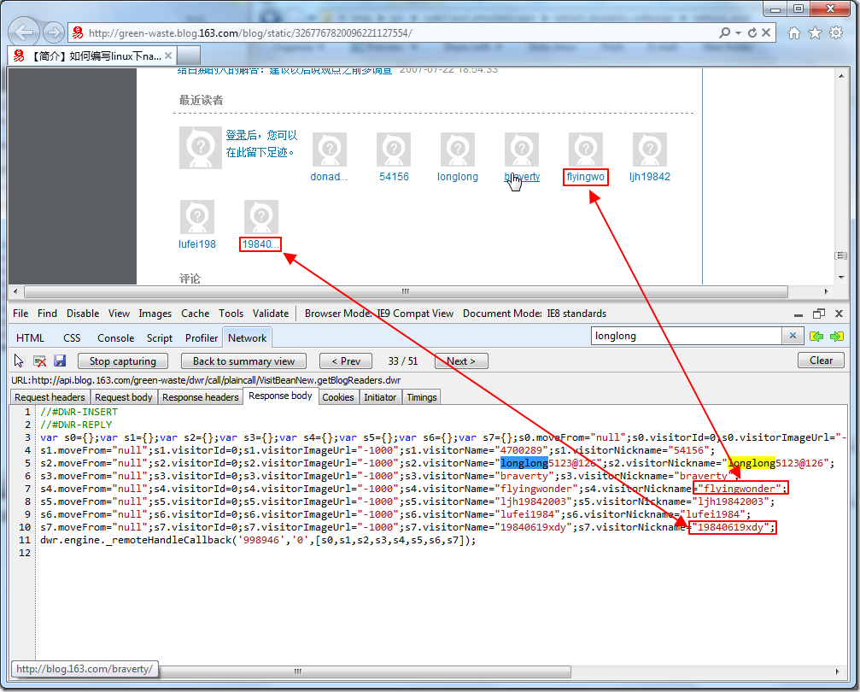
Task: Open the address bar search magnifier
Action: (x=724, y=33)
